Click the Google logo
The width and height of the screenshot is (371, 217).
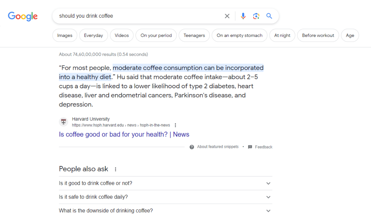[x=23, y=16]
